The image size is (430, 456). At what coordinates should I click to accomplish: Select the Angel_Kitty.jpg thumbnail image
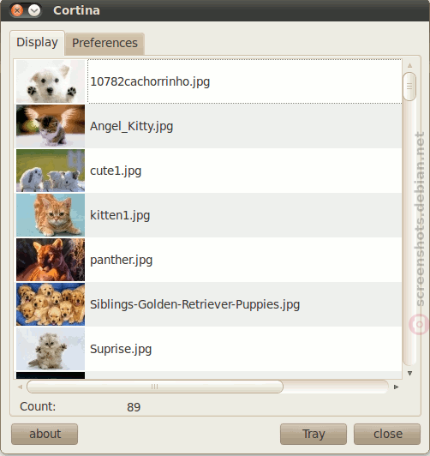pos(51,126)
